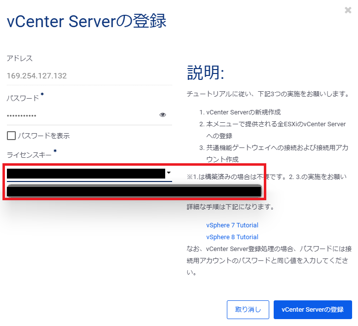Screen dimensions: 358x326
Task: Expand the ライセンスキー dropdown arrow
Action: point(169,173)
